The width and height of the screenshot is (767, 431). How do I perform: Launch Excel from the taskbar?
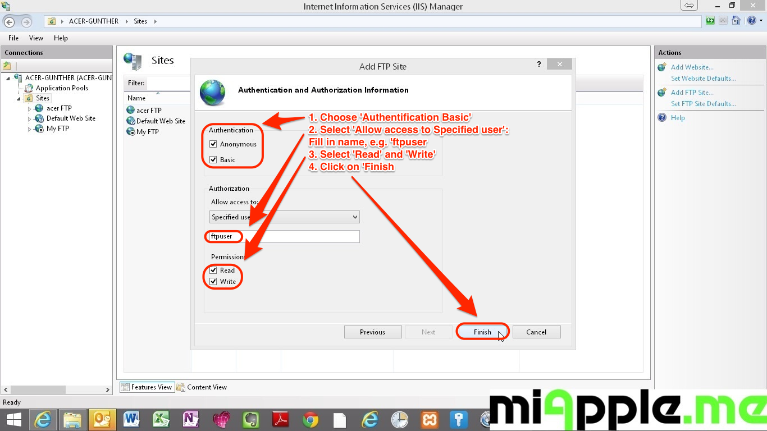point(161,419)
